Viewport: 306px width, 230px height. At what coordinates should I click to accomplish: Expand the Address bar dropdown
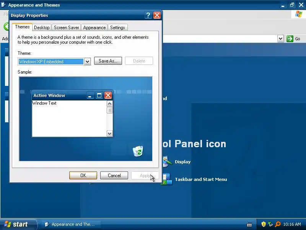coord(280,39)
